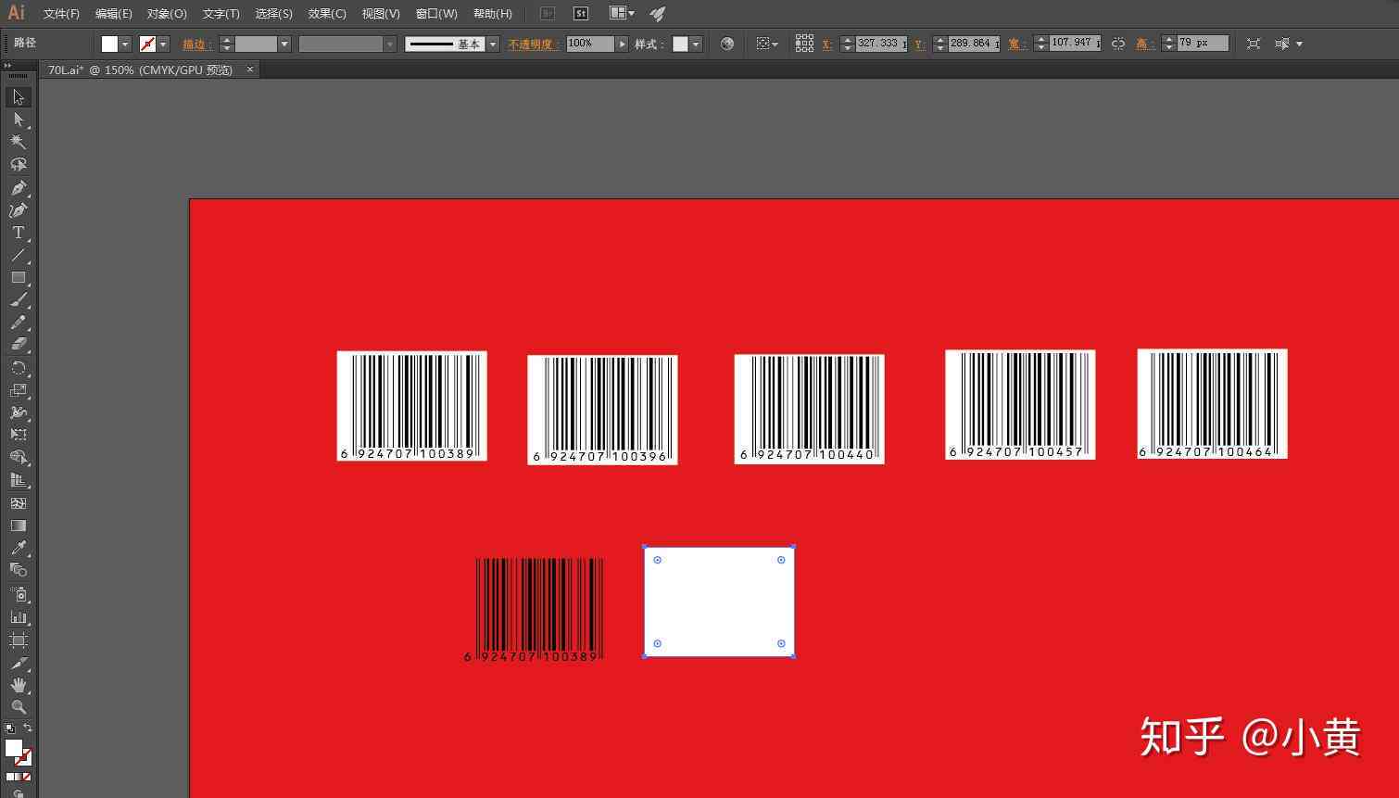Toggle constrain width and height proportions link

coord(1118,44)
